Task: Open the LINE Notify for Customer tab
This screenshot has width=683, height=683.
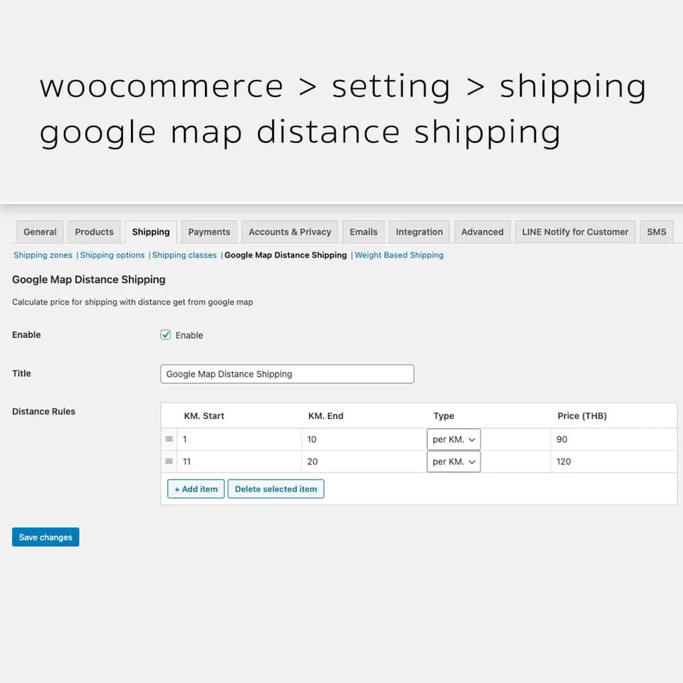Action: click(x=575, y=232)
